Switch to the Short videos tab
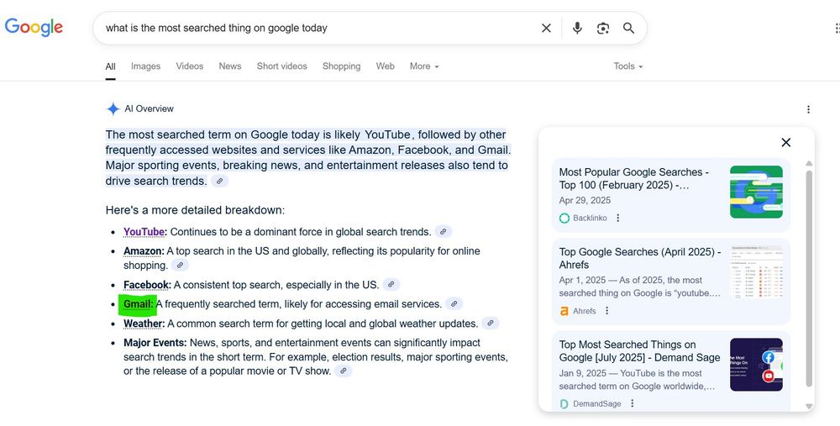The height and width of the screenshot is (426, 840). coord(281,66)
